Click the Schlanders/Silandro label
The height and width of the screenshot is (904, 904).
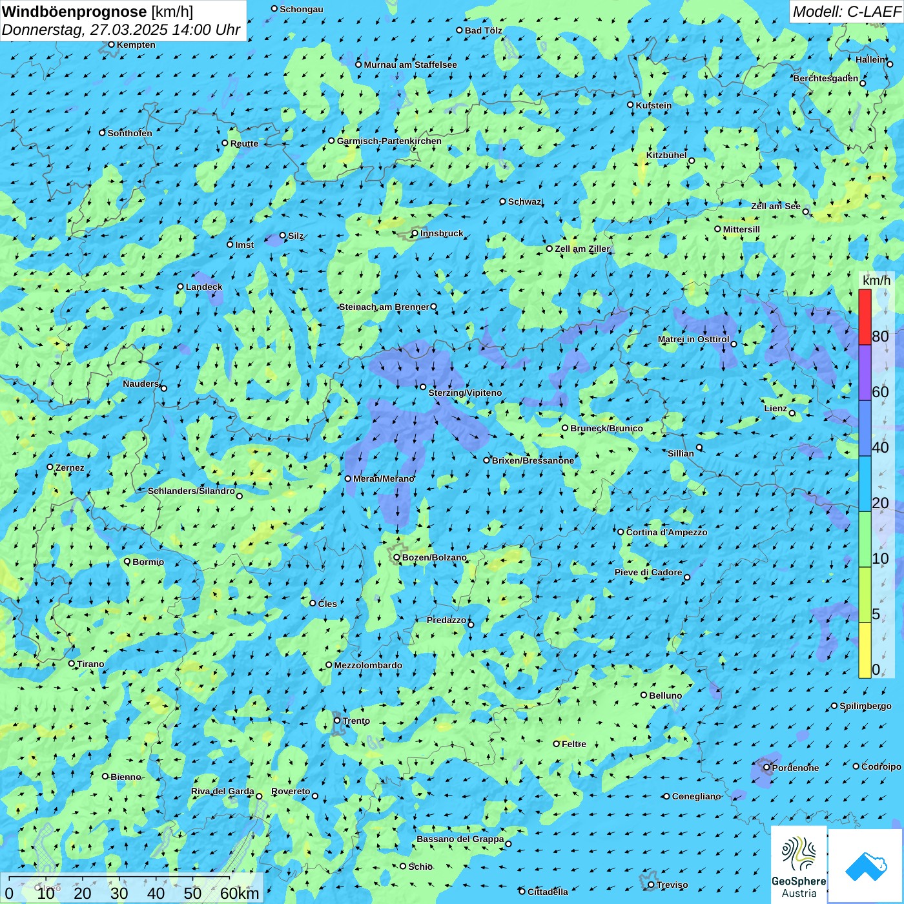tap(191, 491)
